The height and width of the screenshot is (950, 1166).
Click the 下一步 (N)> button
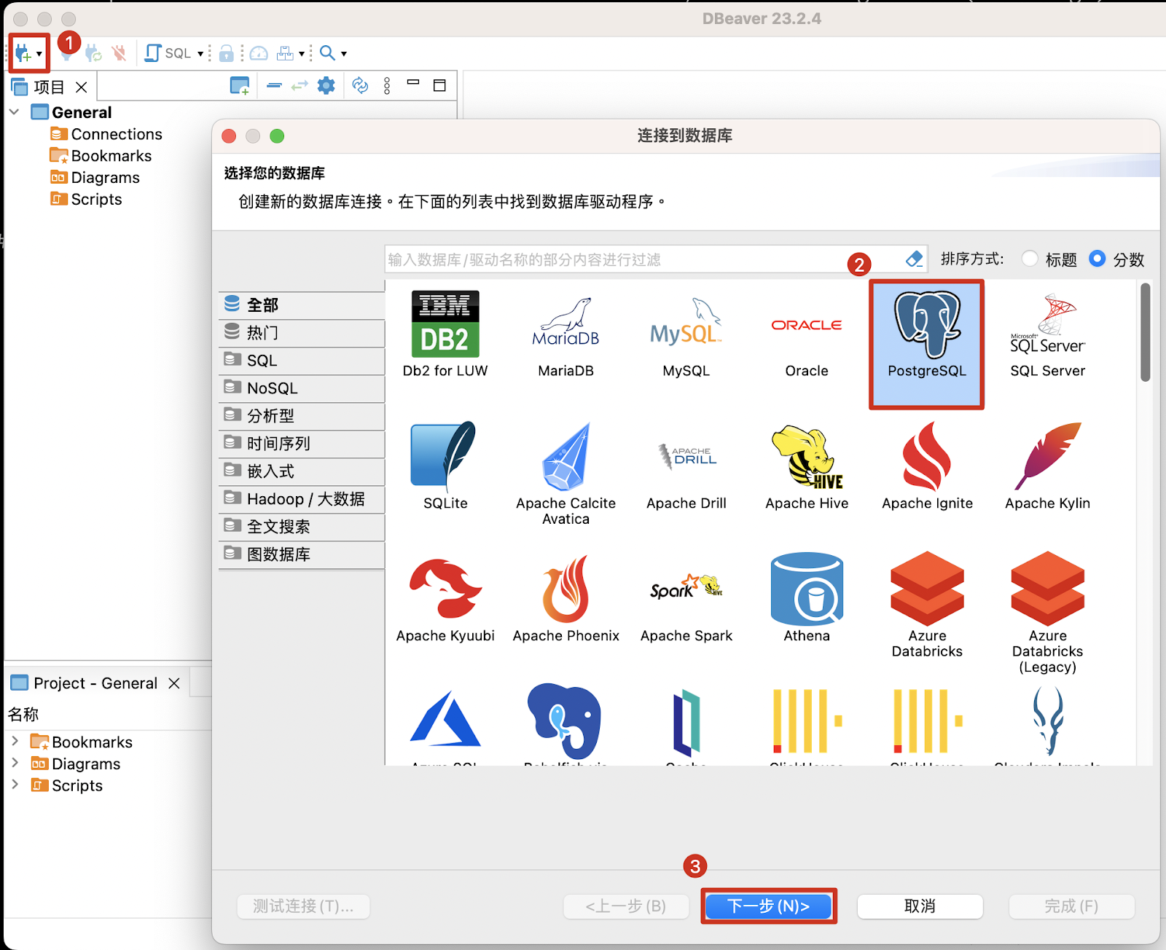coord(768,906)
